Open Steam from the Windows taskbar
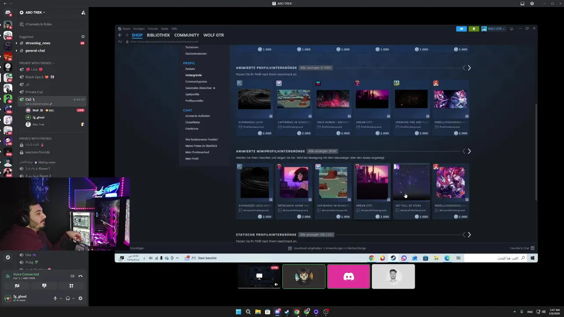The image size is (564, 317). coord(287,312)
